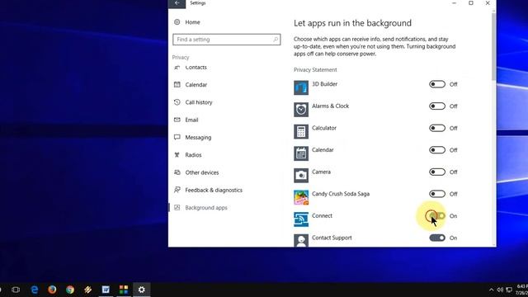The height and width of the screenshot is (297, 528).
Task: Click the search magnifier icon
Action: tap(276, 40)
